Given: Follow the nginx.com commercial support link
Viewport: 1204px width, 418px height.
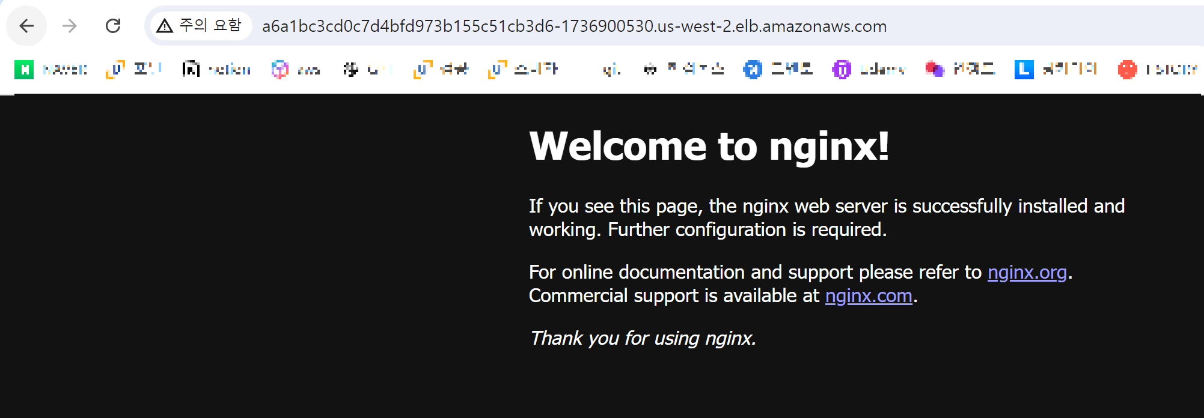Looking at the screenshot, I should coord(869,296).
